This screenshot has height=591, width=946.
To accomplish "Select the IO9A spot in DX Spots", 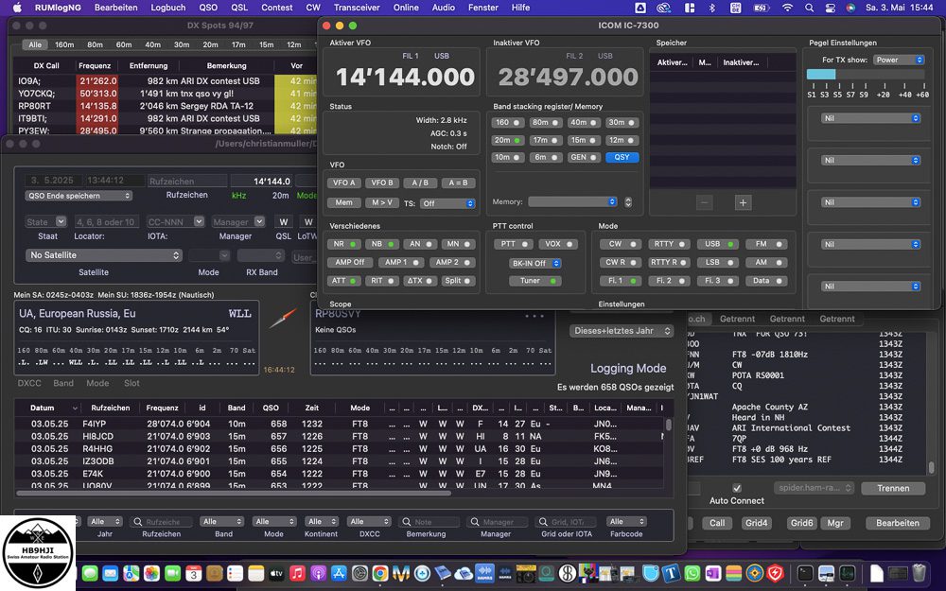I will (166, 80).
